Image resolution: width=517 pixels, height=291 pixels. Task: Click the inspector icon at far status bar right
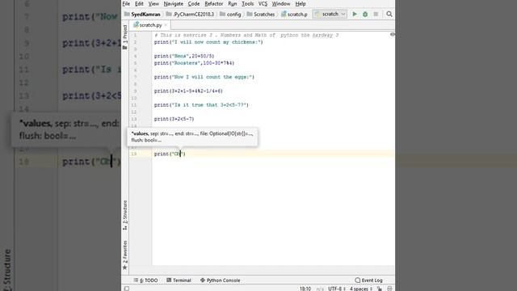pos(389,289)
